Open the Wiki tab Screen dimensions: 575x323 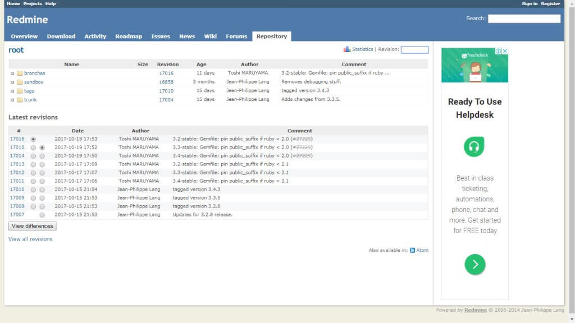pos(211,36)
